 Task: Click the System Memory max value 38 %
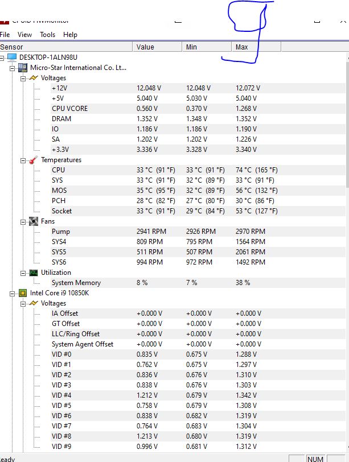[x=243, y=283]
